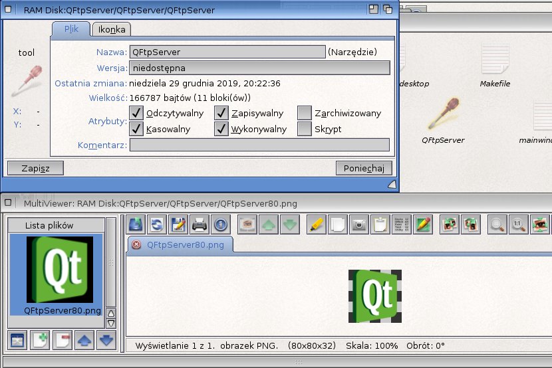Click the file list scroll down arrow
Screen dimensions: 552x368
coord(111,323)
